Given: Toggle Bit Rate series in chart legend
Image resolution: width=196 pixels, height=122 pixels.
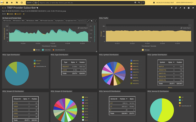Looking at the screenshot, I should pyautogui.click(x=37, y=50).
